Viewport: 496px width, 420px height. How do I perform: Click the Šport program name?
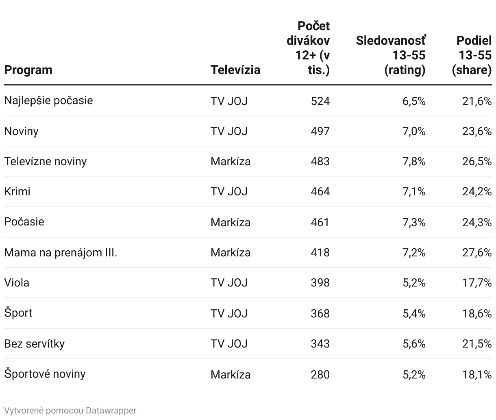pyautogui.click(x=18, y=313)
